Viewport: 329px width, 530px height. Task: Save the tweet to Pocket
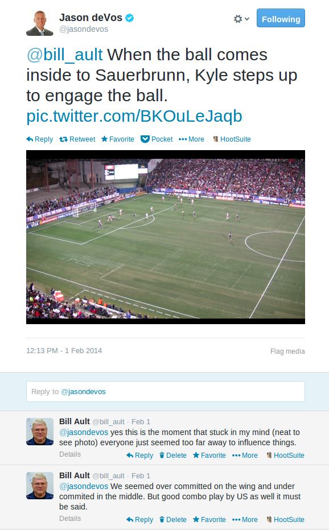pos(157,139)
